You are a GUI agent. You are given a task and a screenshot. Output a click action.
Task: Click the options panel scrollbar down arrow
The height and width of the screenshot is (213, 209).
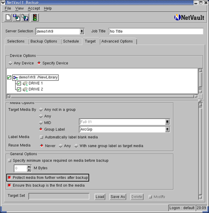[200, 197]
